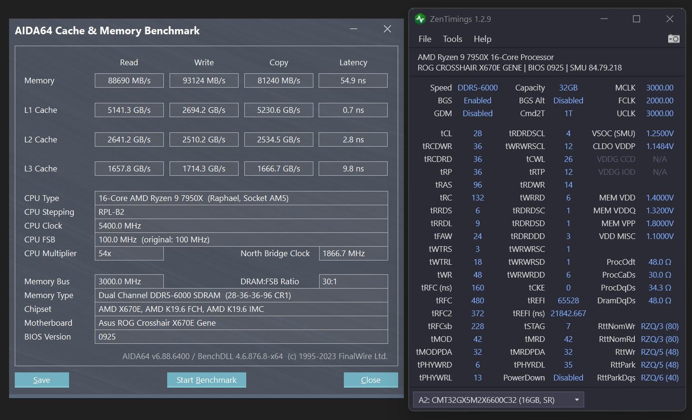The height and width of the screenshot is (420, 692).
Task: Minimize the AIDA64 benchmark window
Action: pyautogui.click(x=353, y=29)
